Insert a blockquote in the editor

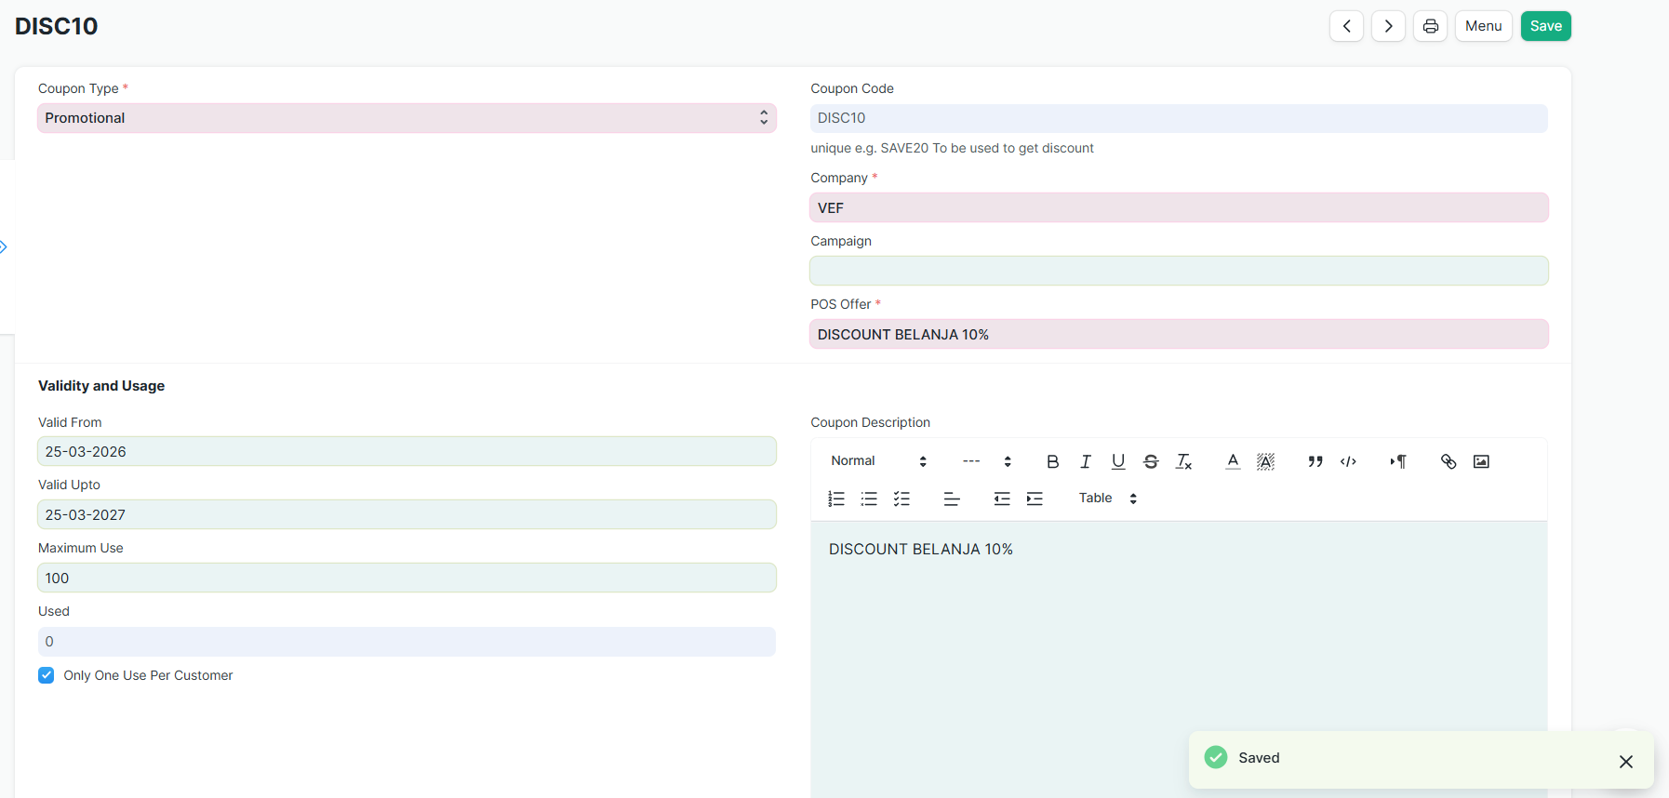click(x=1315, y=461)
